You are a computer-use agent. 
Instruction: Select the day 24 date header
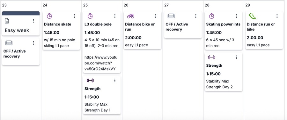click(45, 5)
